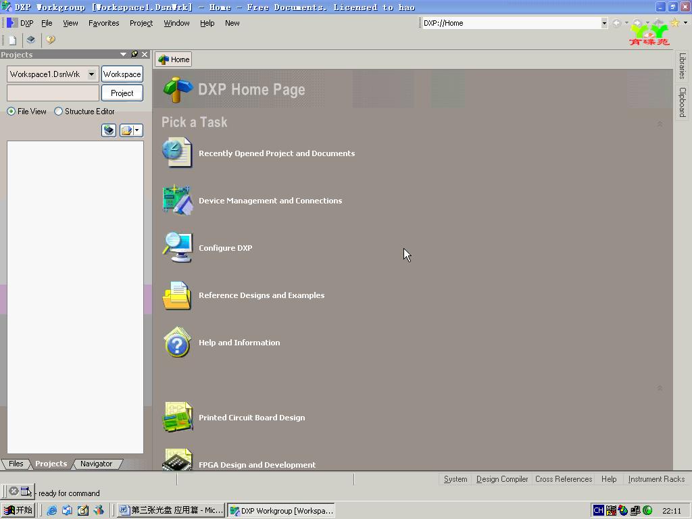Switch to the Files panel tab
The width and height of the screenshot is (692, 519).
16,464
